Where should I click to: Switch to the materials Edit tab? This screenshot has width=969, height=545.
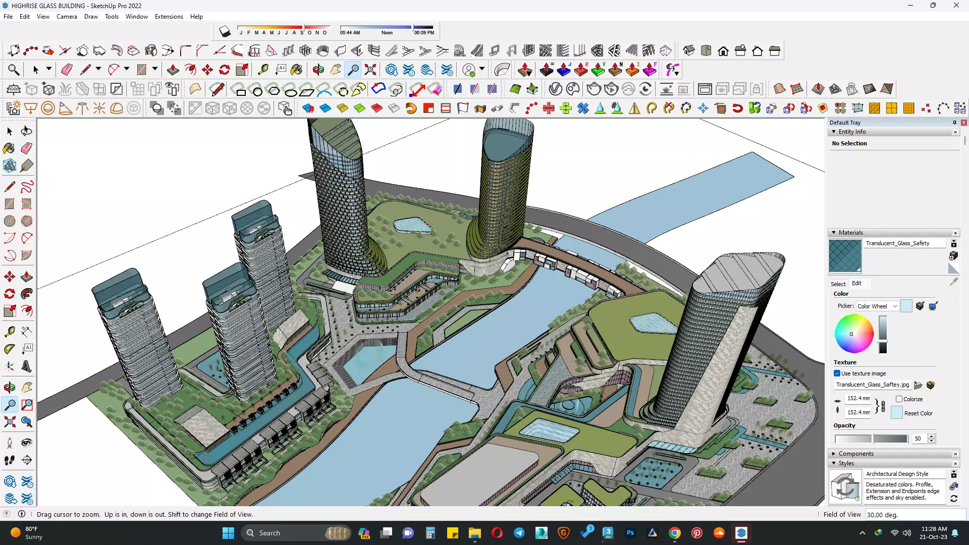pos(856,284)
